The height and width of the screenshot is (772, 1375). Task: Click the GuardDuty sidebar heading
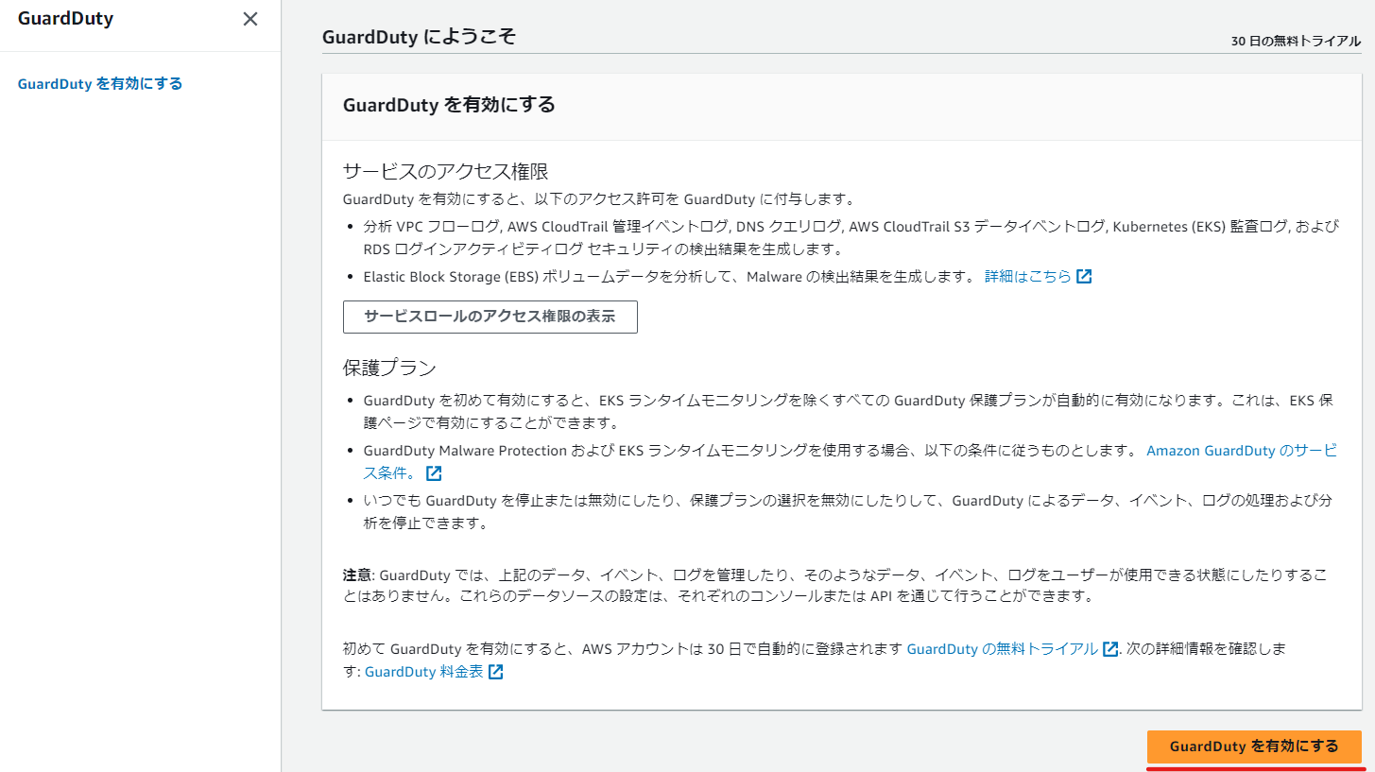[65, 17]
